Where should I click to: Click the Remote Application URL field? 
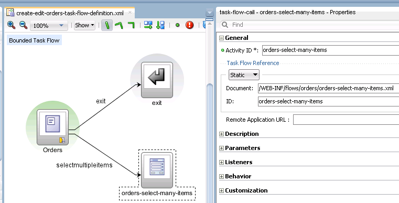(346, 120)
